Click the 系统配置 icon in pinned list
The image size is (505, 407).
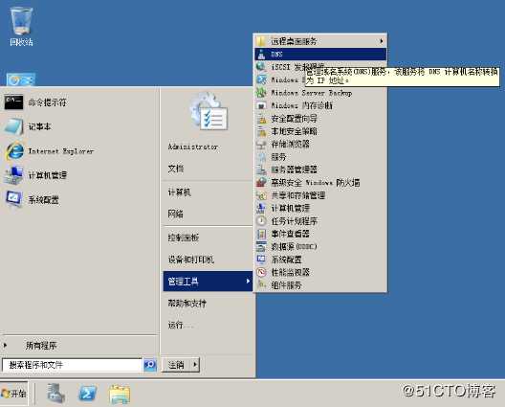pos(13,199)
